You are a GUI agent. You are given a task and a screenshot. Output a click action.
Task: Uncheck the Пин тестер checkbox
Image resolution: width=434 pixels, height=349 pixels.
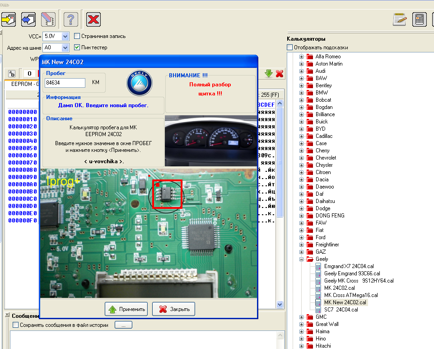coord(77,47)
